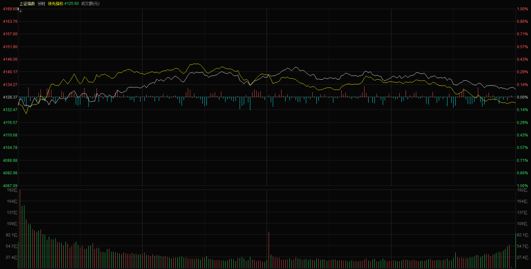
Task: Click the 192亿 label on left volume axis
Action: tap(12, 190)
